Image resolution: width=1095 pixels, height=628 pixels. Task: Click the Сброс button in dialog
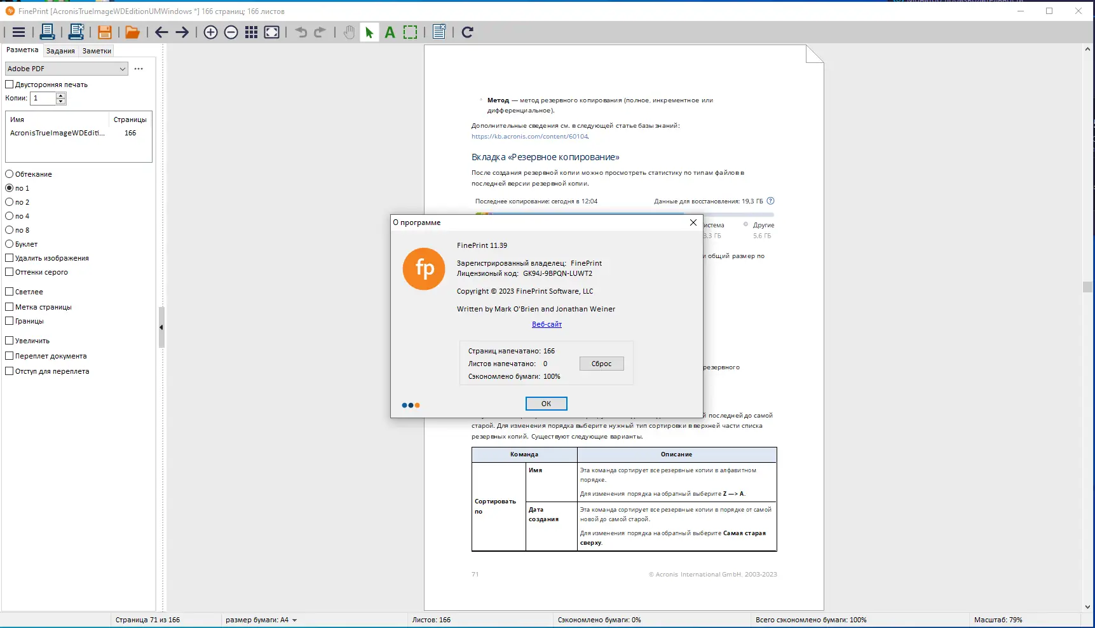(x=601, y=364)
